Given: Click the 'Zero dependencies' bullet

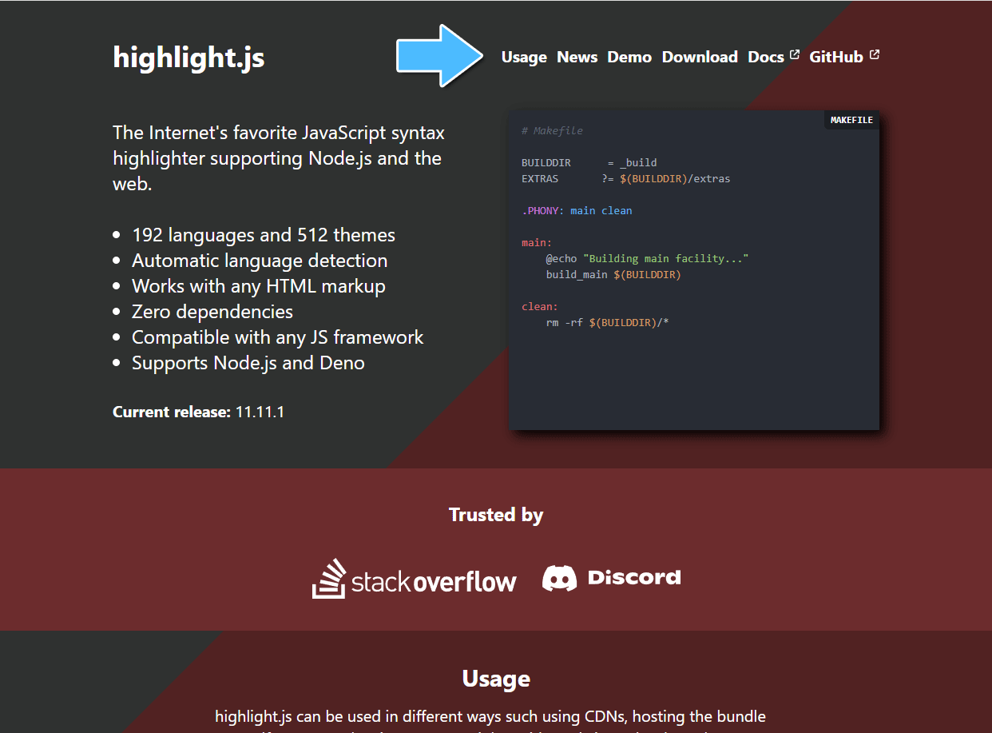Looking at the screenshot, I should point(212,312).
